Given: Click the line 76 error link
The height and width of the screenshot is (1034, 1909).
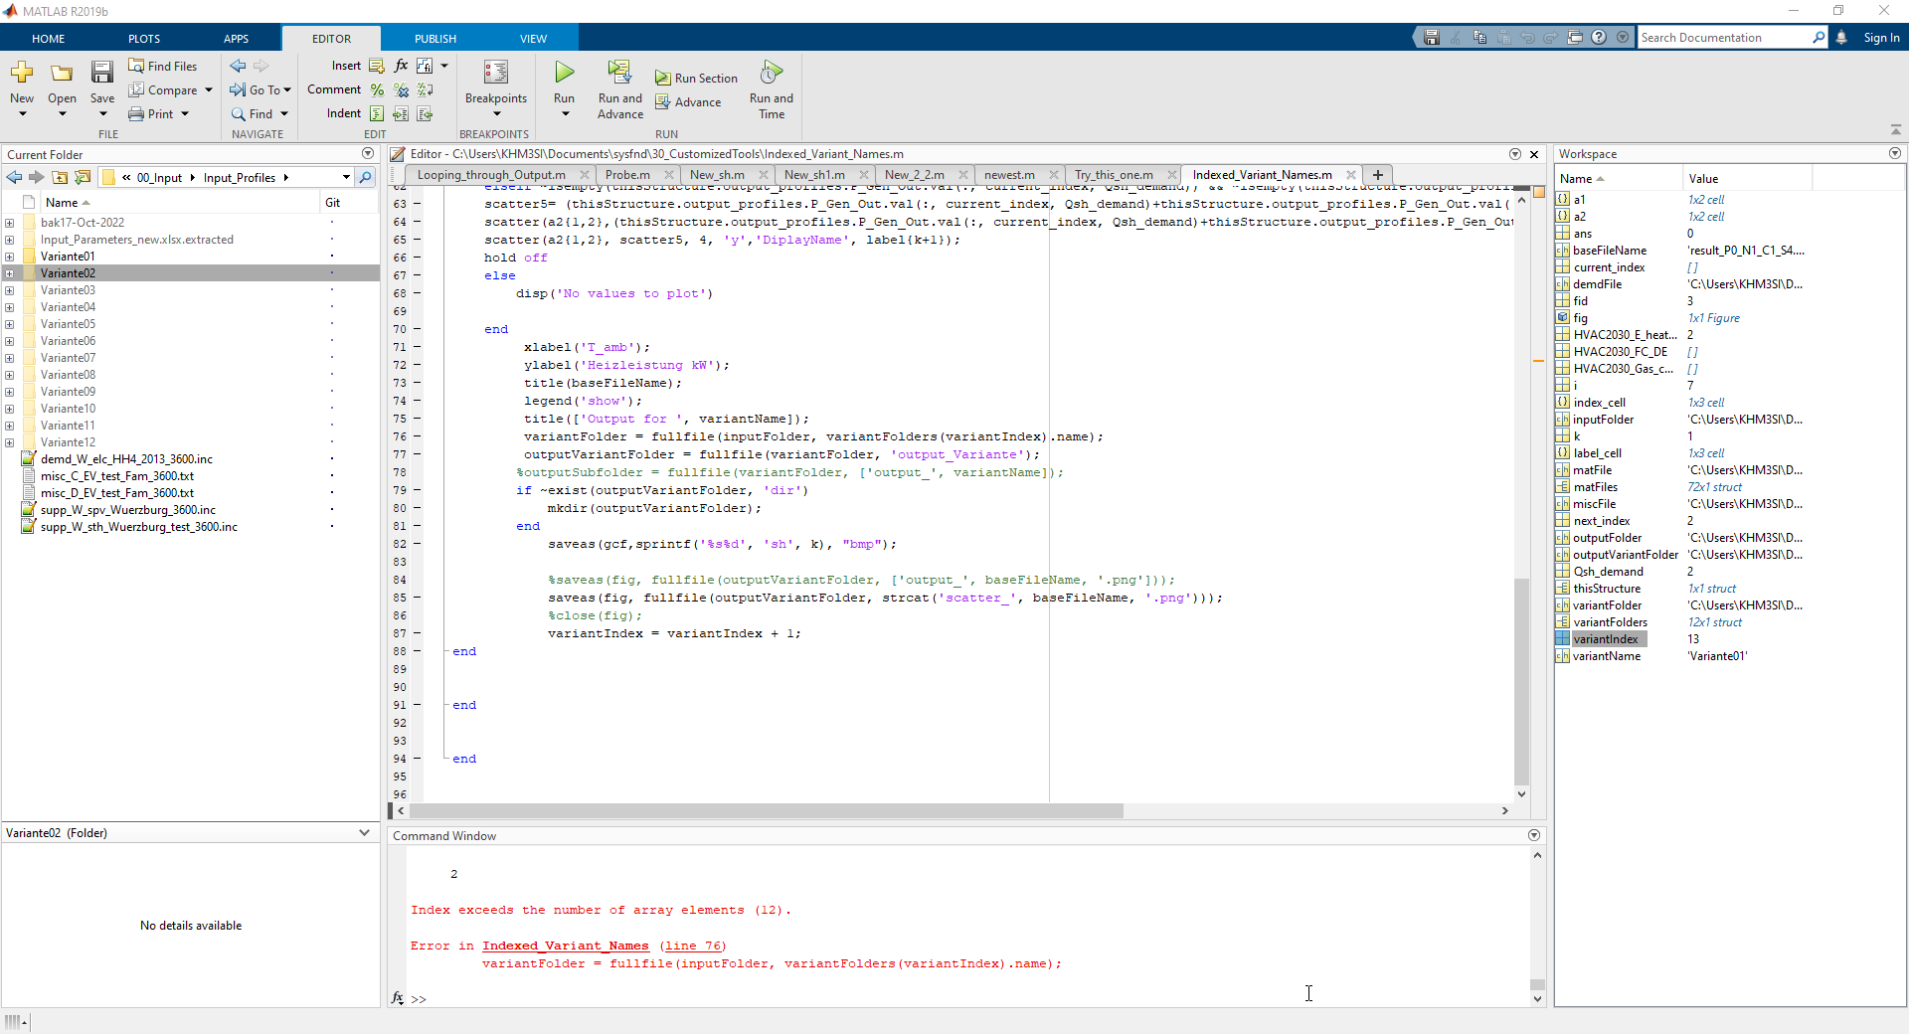Looking at the screenshot, I should [x=692, y=946].
